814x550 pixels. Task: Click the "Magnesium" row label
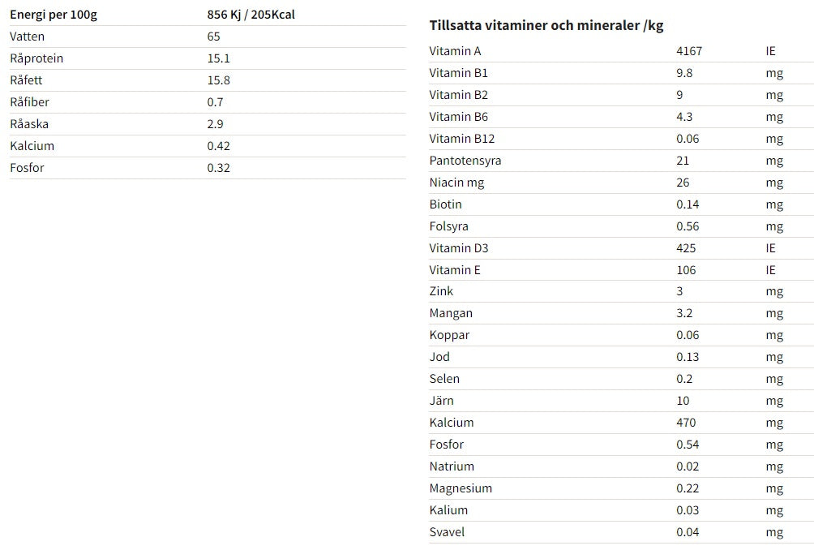tap(461, 488)
